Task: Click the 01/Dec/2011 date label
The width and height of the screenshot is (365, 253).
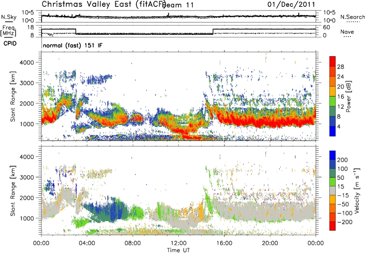Action: pyautogui.click(x=291, y=4)
